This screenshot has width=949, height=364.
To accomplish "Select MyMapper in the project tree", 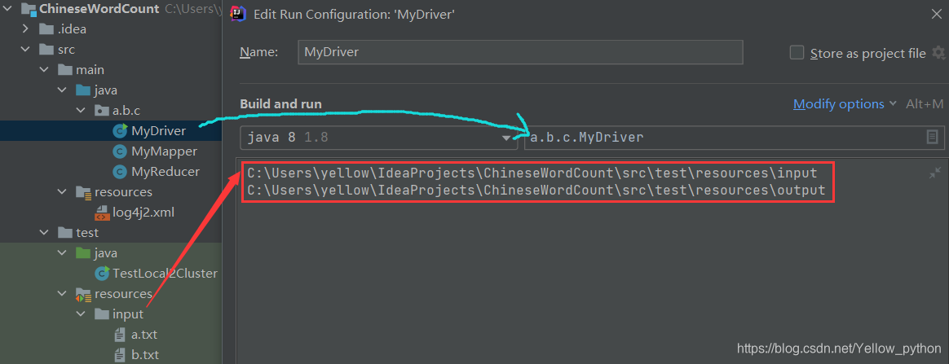I will 164,151.
